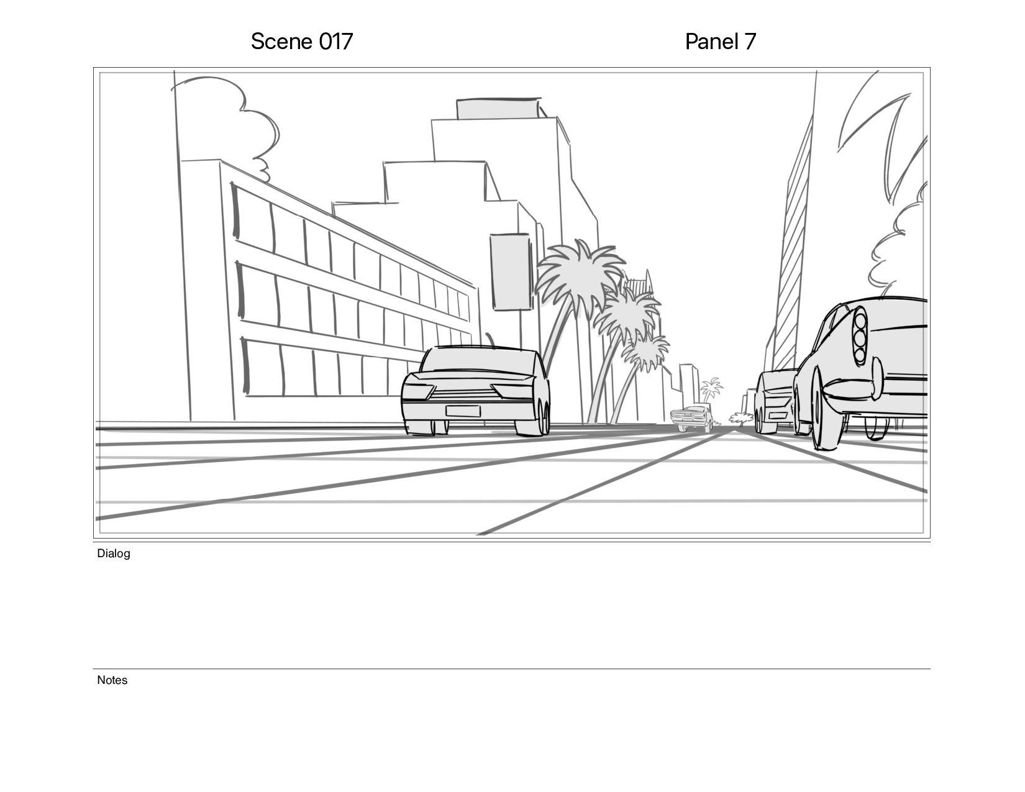Click the 'Notes' label
Image resolution: width=1025 pixels, height=792 pixels.
coord(112,680)
